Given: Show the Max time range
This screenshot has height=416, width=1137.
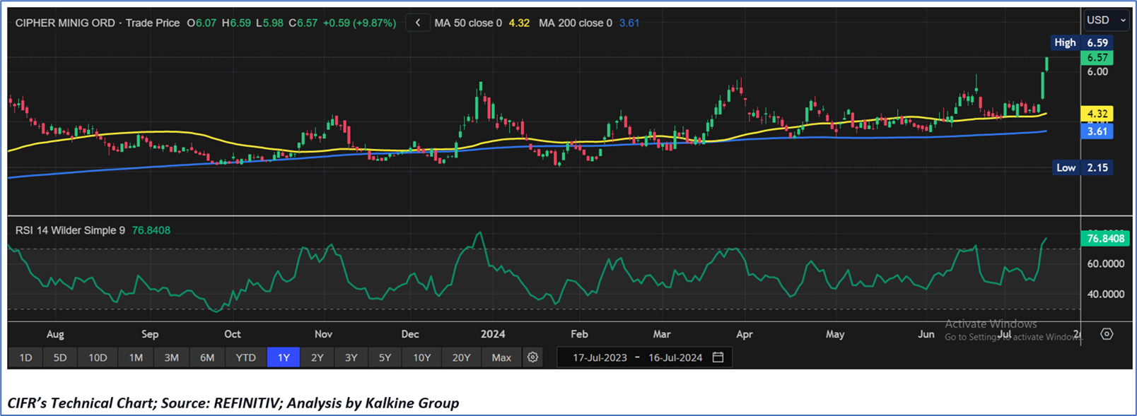Looking at the screenshot, I should click(501, 357).
